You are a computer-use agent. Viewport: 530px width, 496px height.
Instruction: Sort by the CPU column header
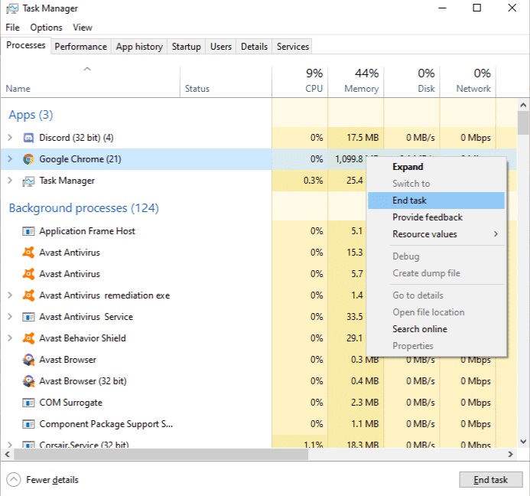point(300,82)
